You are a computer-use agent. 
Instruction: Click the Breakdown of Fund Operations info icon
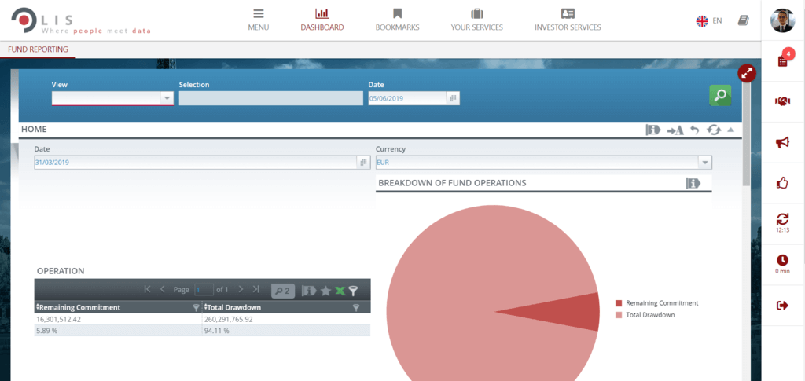(x=693, y=183)
